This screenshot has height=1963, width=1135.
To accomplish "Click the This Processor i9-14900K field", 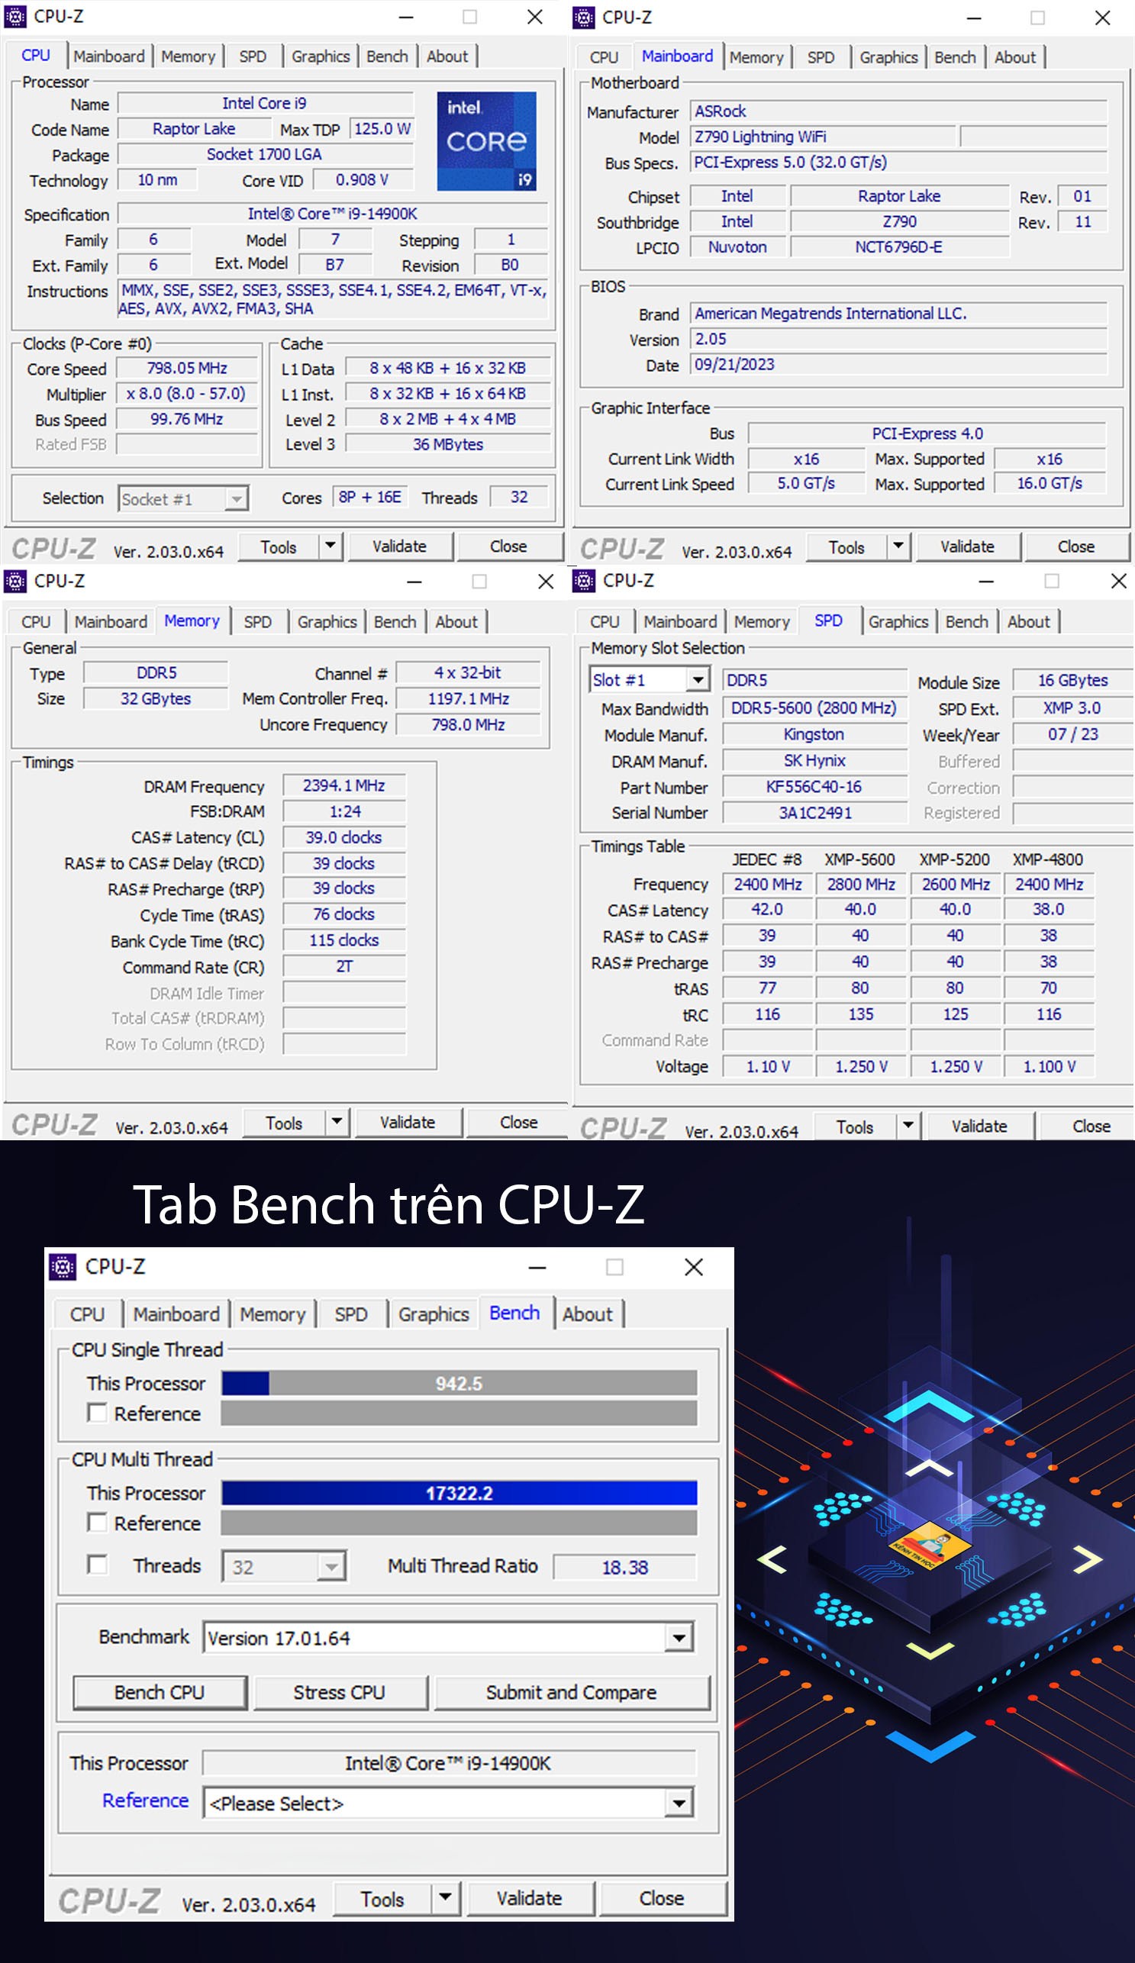I will tap(449, 1763).
